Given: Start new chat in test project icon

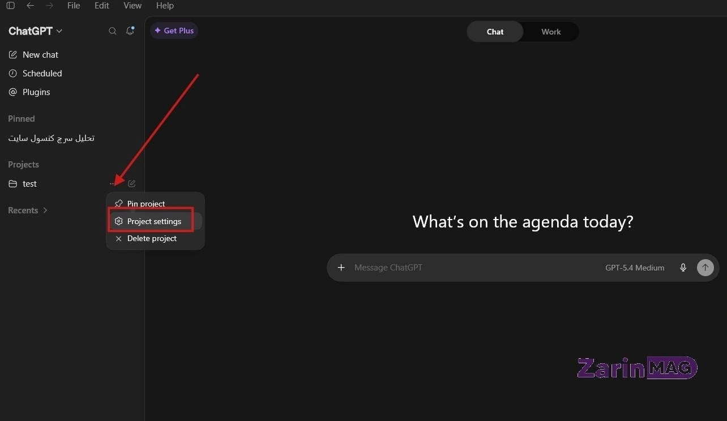Looking at the screenshot, I should click(132, 184).
